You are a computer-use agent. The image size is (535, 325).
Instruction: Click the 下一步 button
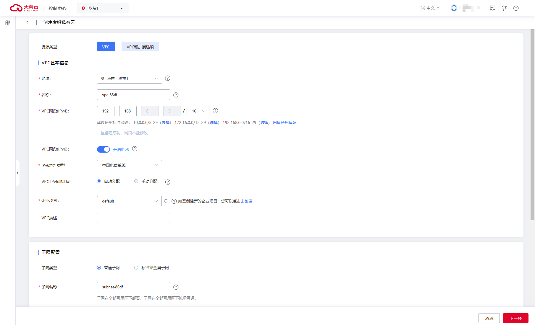tap(516, 318)
